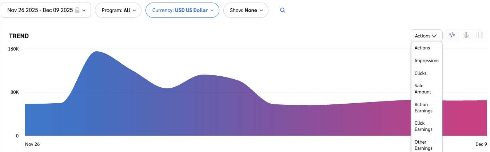Open the Currency USD dropdown
The height and width of the screenshot is (152, 490).
tap(182, 10)
